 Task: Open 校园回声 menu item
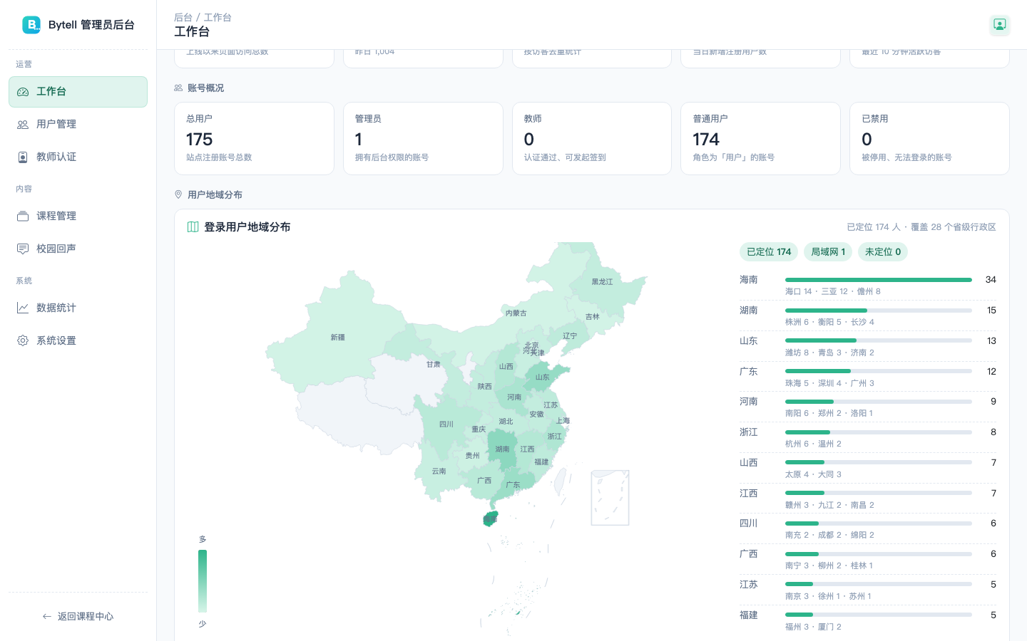pos(78,249)
